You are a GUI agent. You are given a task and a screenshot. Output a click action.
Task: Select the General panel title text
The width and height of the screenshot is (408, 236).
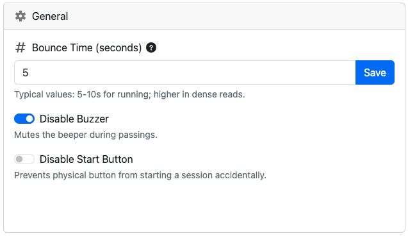(50, 16)
